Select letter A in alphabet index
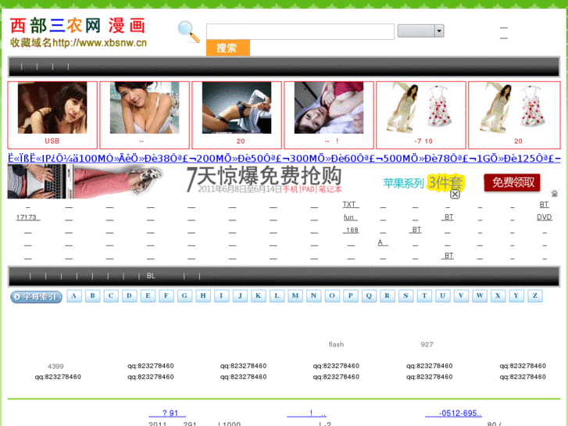This screenshot has height=426, width=568. 74,295
